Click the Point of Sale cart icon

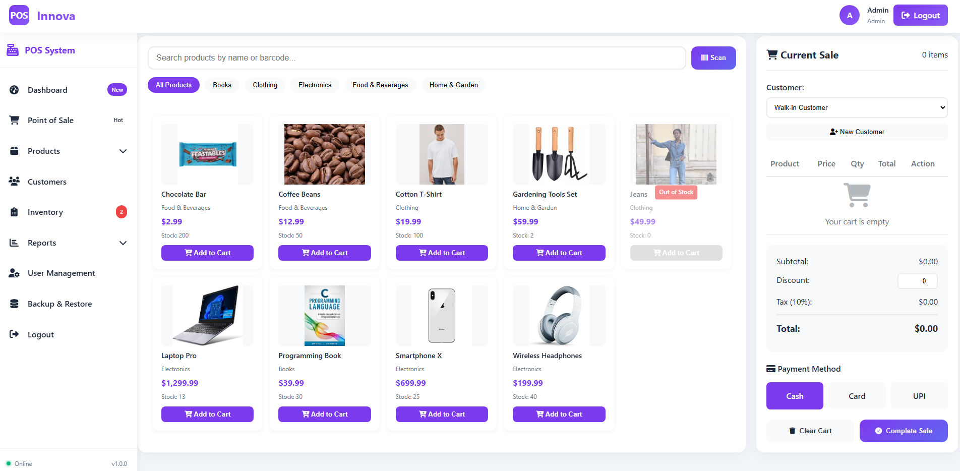[14, 120]
